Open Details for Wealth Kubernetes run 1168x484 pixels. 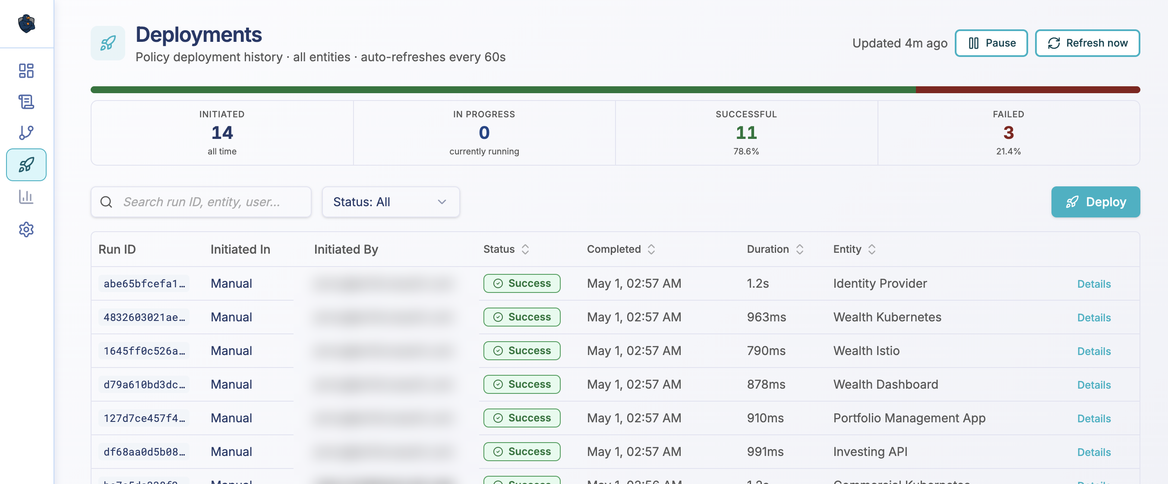pos(1094,317)
